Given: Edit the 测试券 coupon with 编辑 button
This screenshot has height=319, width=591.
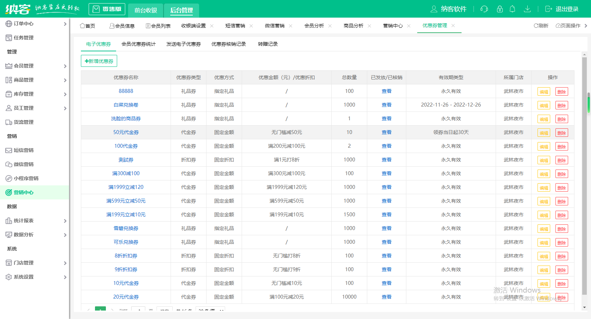Looking at the screenshot, I should click(x=544, y=160).
